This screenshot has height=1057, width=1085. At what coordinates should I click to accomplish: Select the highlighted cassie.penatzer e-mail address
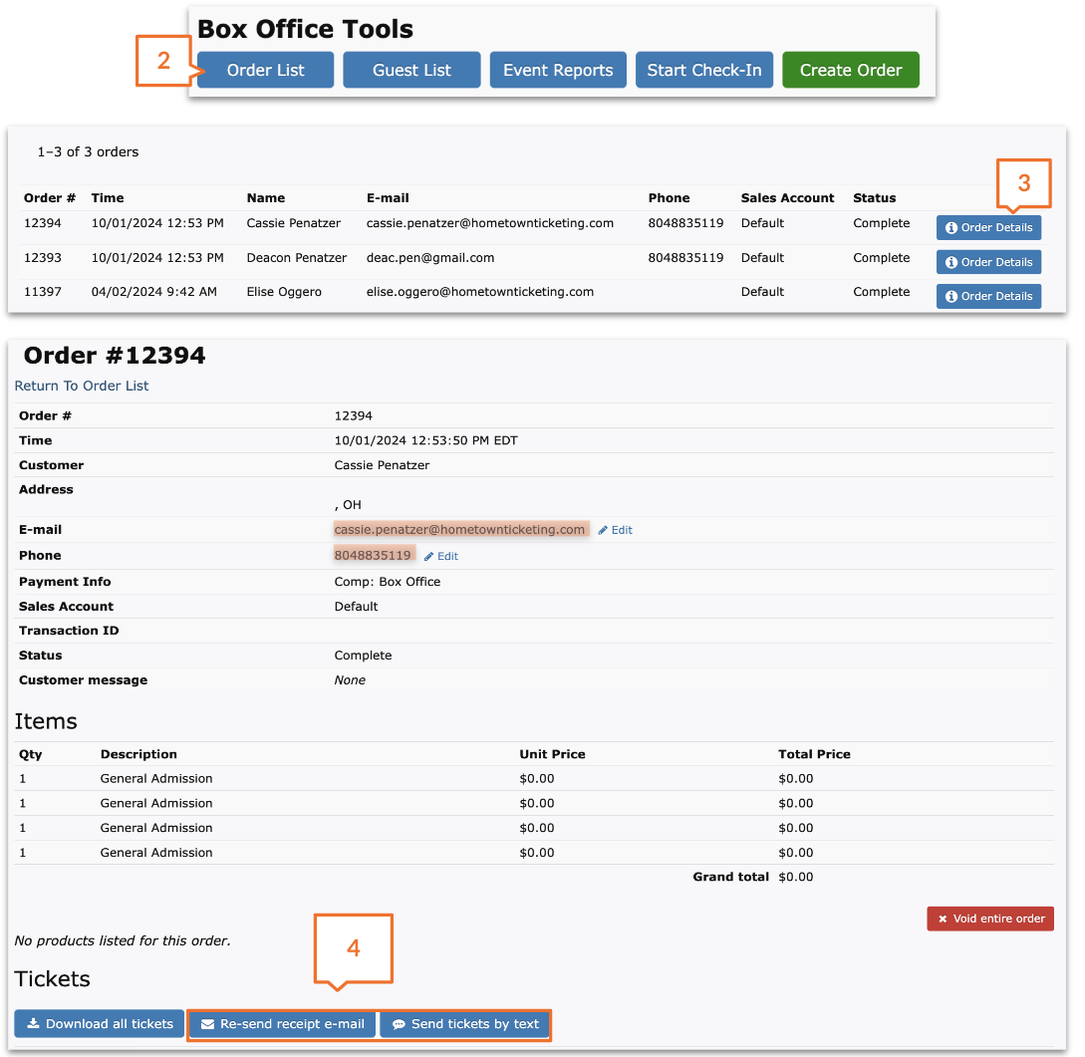point(460,529)
